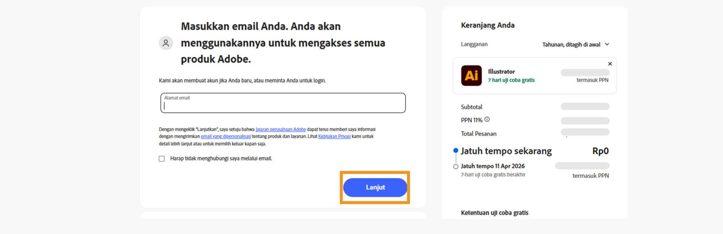Open the 'Kebijakan Privasi' link
The image size is (723, 234).
pyautogui.click(x=334, y=136)
